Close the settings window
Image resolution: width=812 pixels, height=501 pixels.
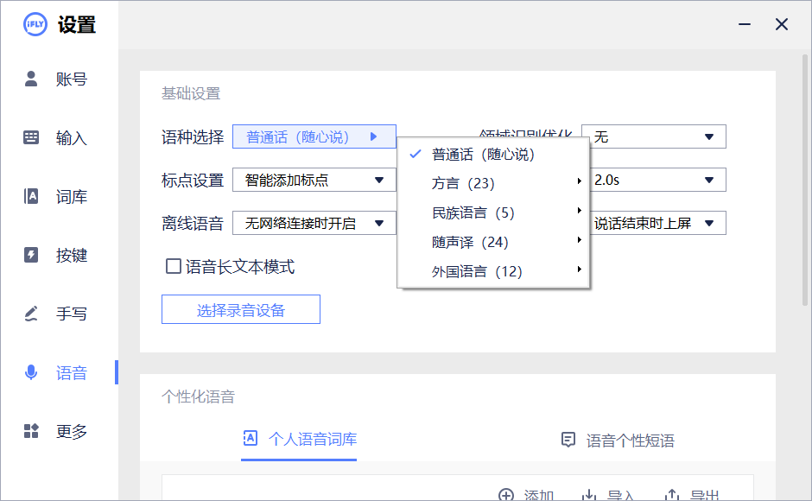click(x=782, y=24)
